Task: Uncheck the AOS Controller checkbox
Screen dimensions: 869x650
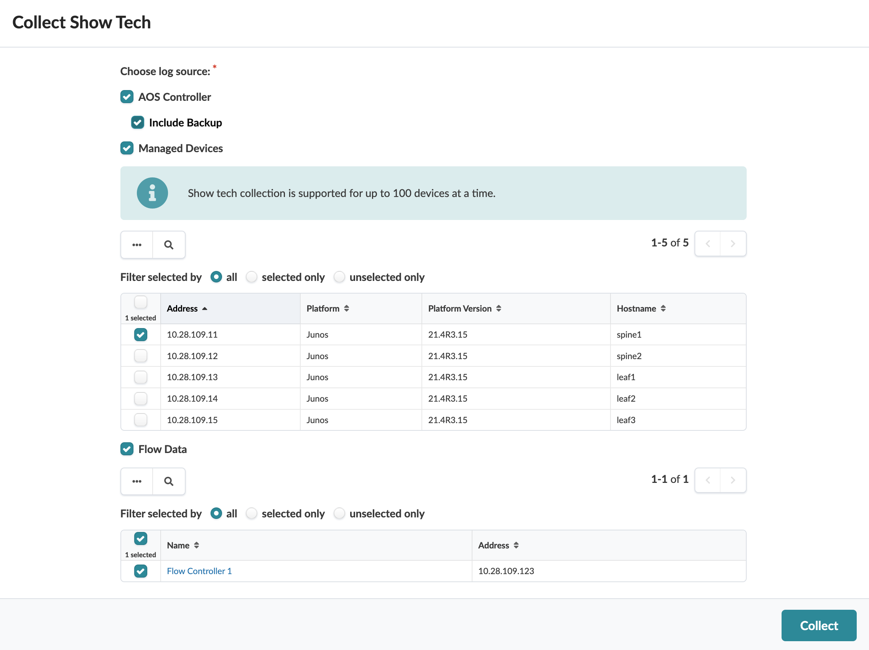Action: coord(127,97)
